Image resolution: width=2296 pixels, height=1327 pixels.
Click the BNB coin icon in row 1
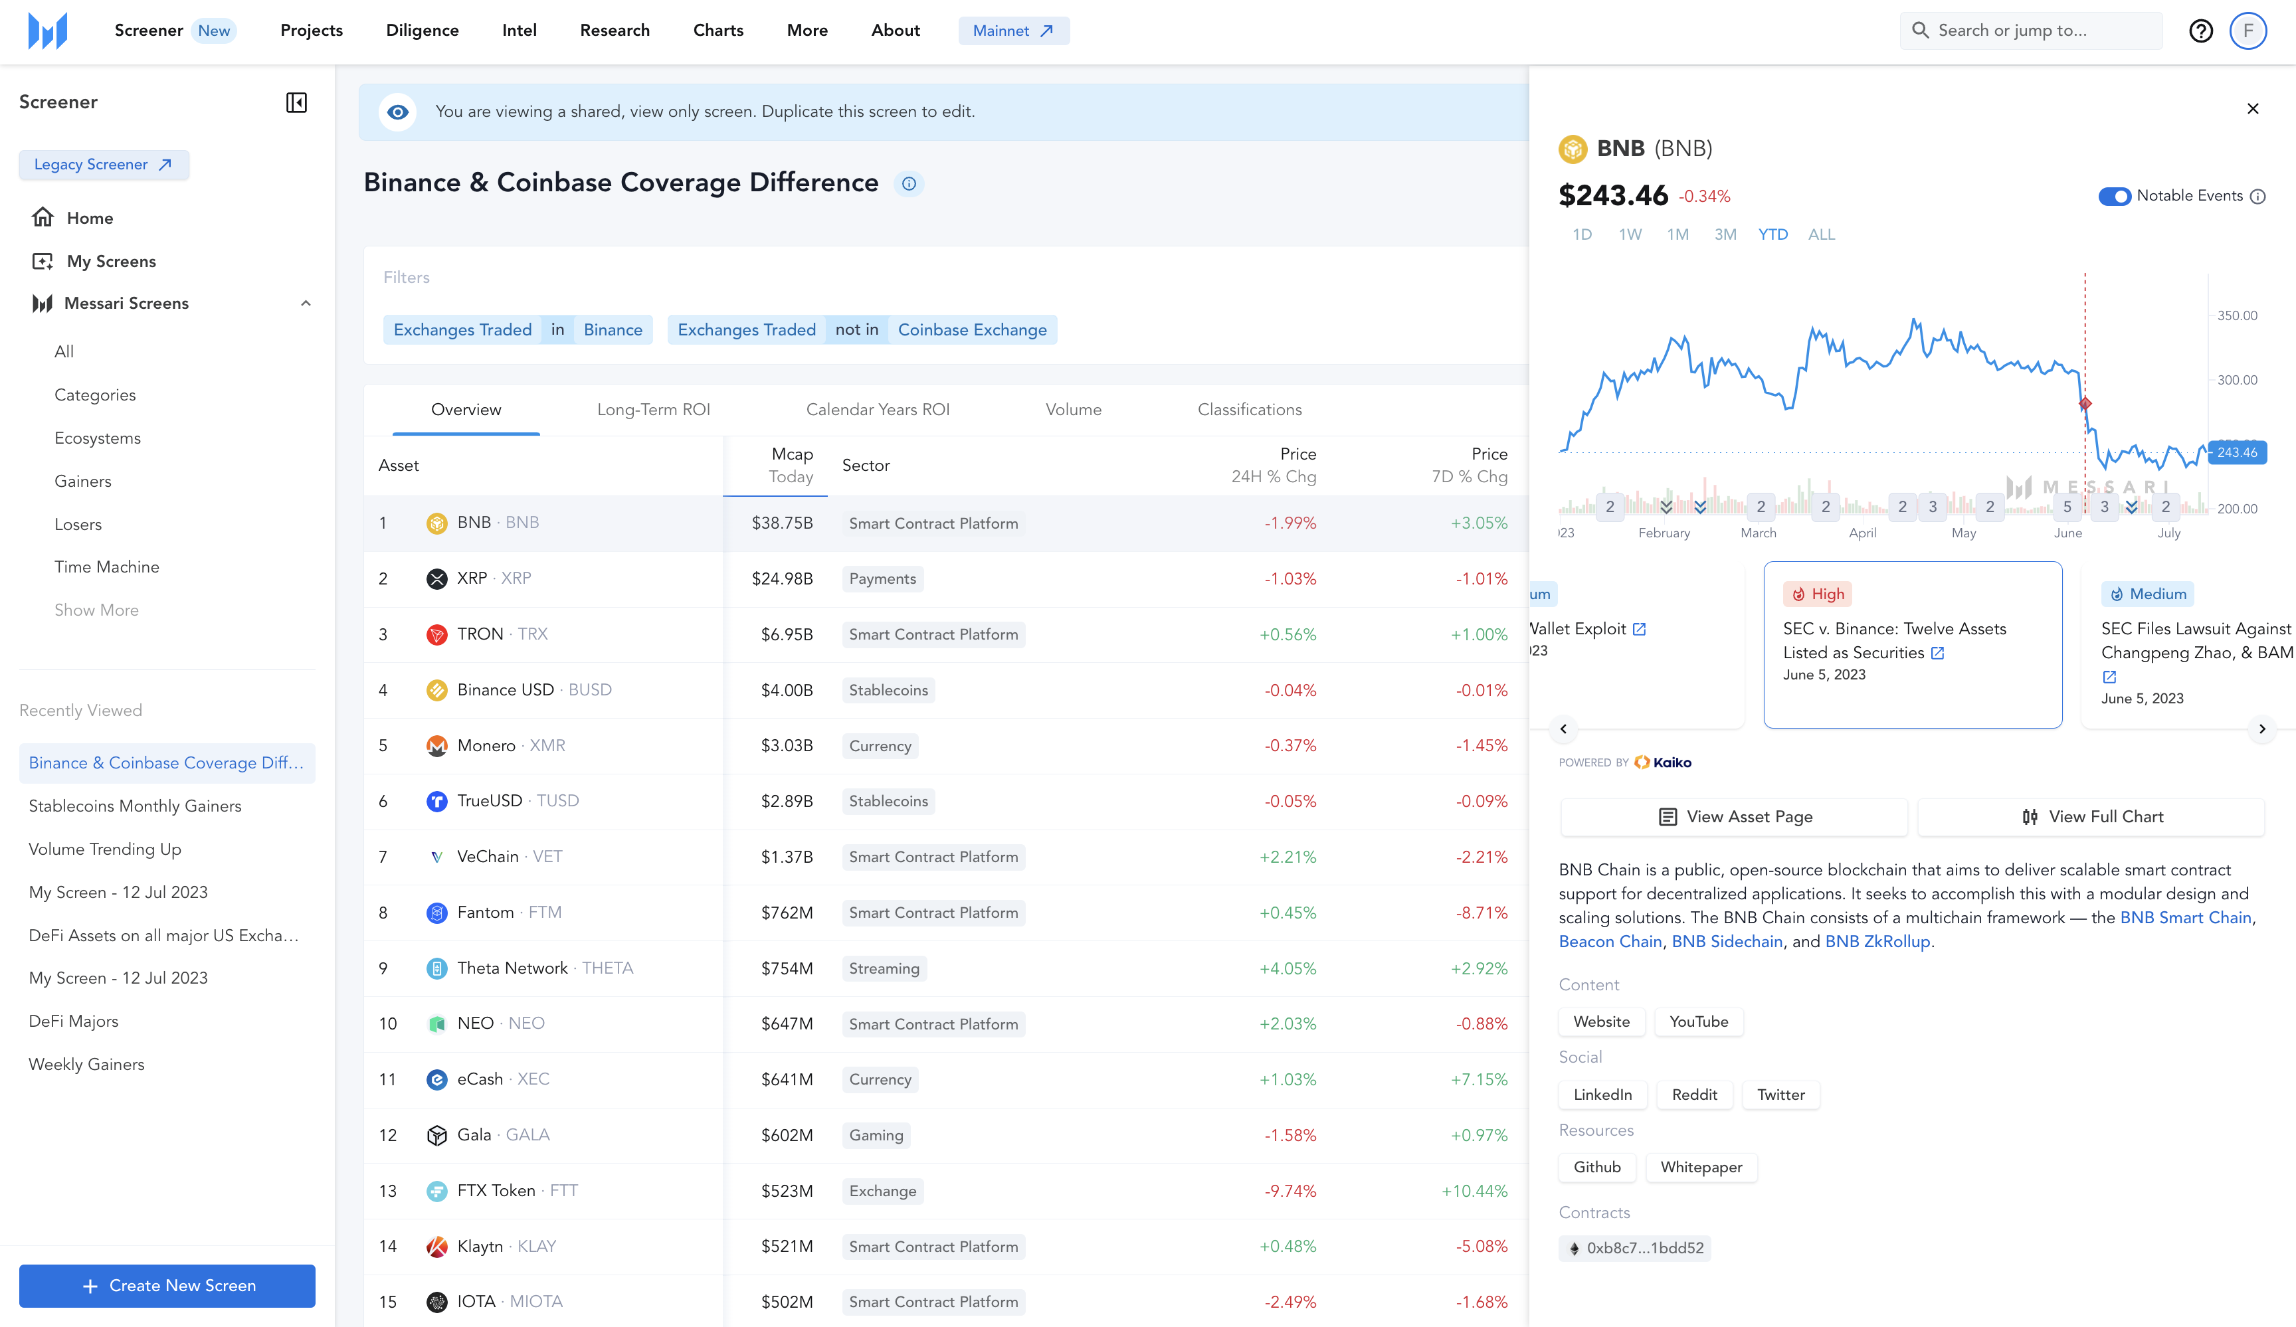click(436, 523)
